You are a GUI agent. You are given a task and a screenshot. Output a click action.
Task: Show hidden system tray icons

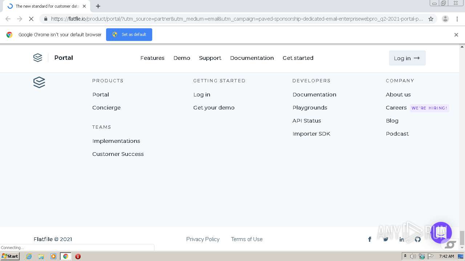pos(405,256)
